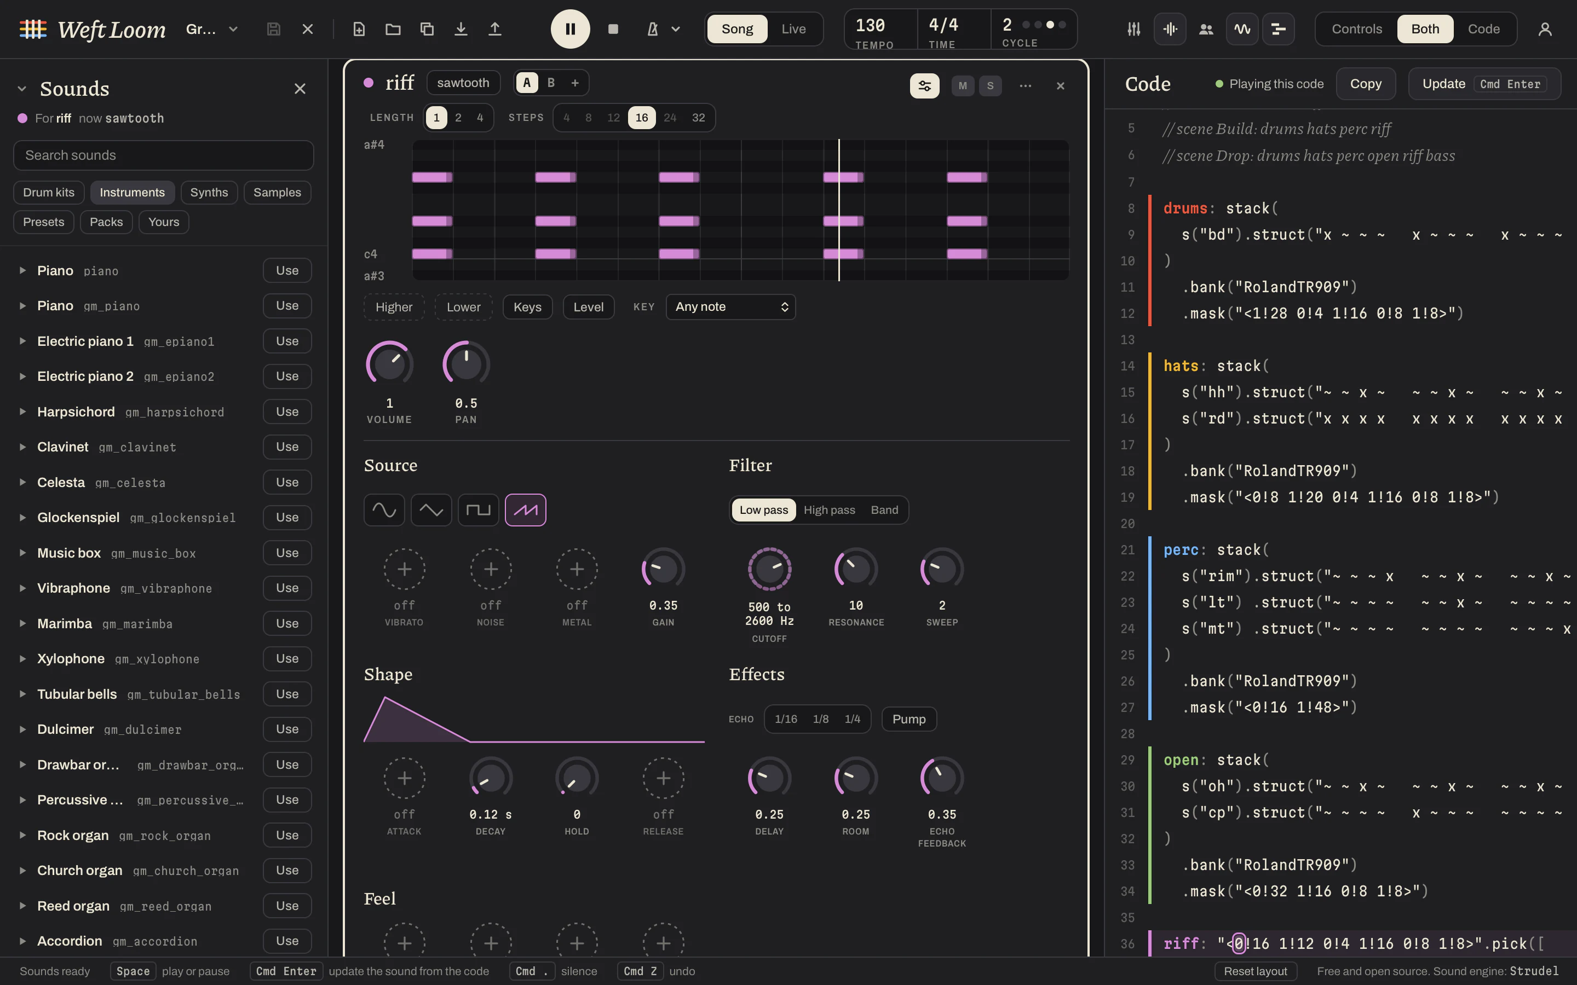Click the Update code button
1577x985 pixels.
coord(1484,83)
